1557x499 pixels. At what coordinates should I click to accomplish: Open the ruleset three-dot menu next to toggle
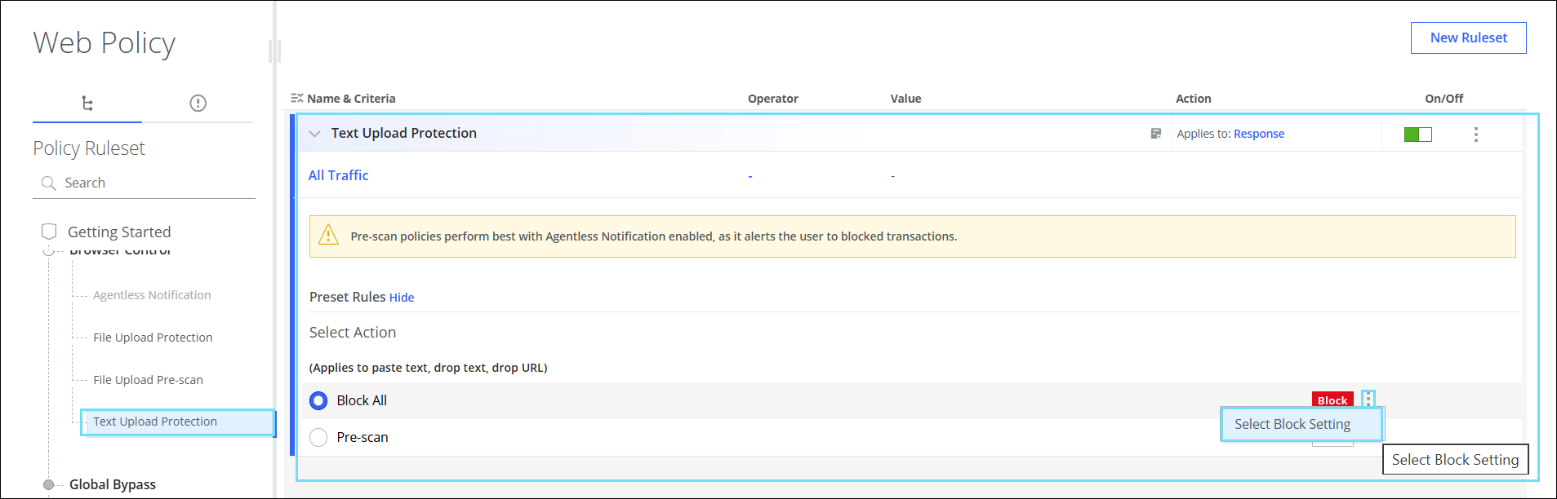pyautogui.click(x=1475, y=135)
